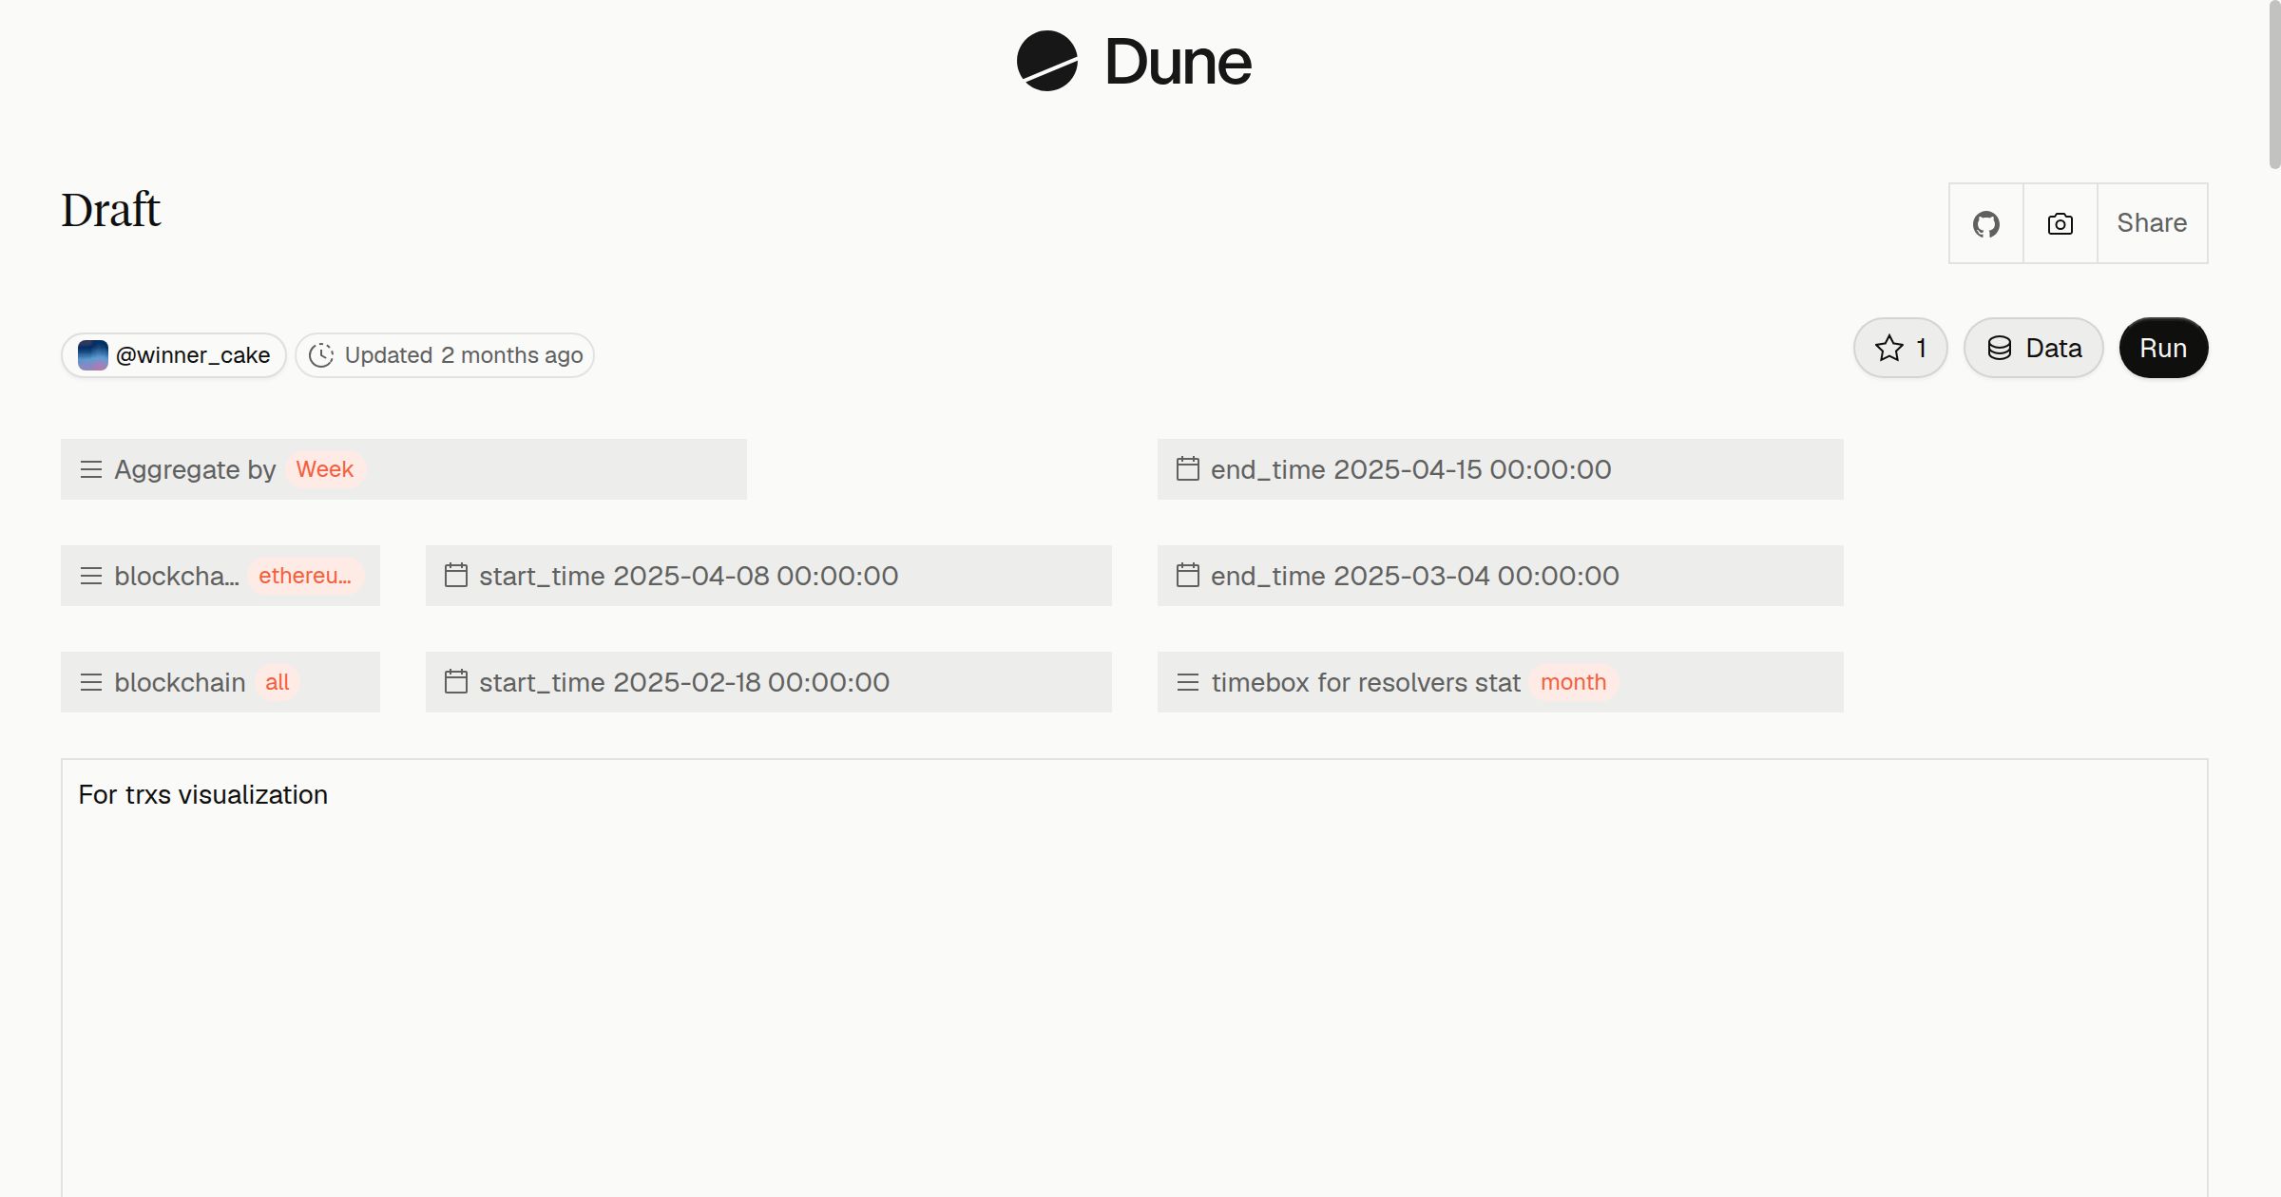Open the blockchain all parameter dropdown

click(x=220, y=682)
